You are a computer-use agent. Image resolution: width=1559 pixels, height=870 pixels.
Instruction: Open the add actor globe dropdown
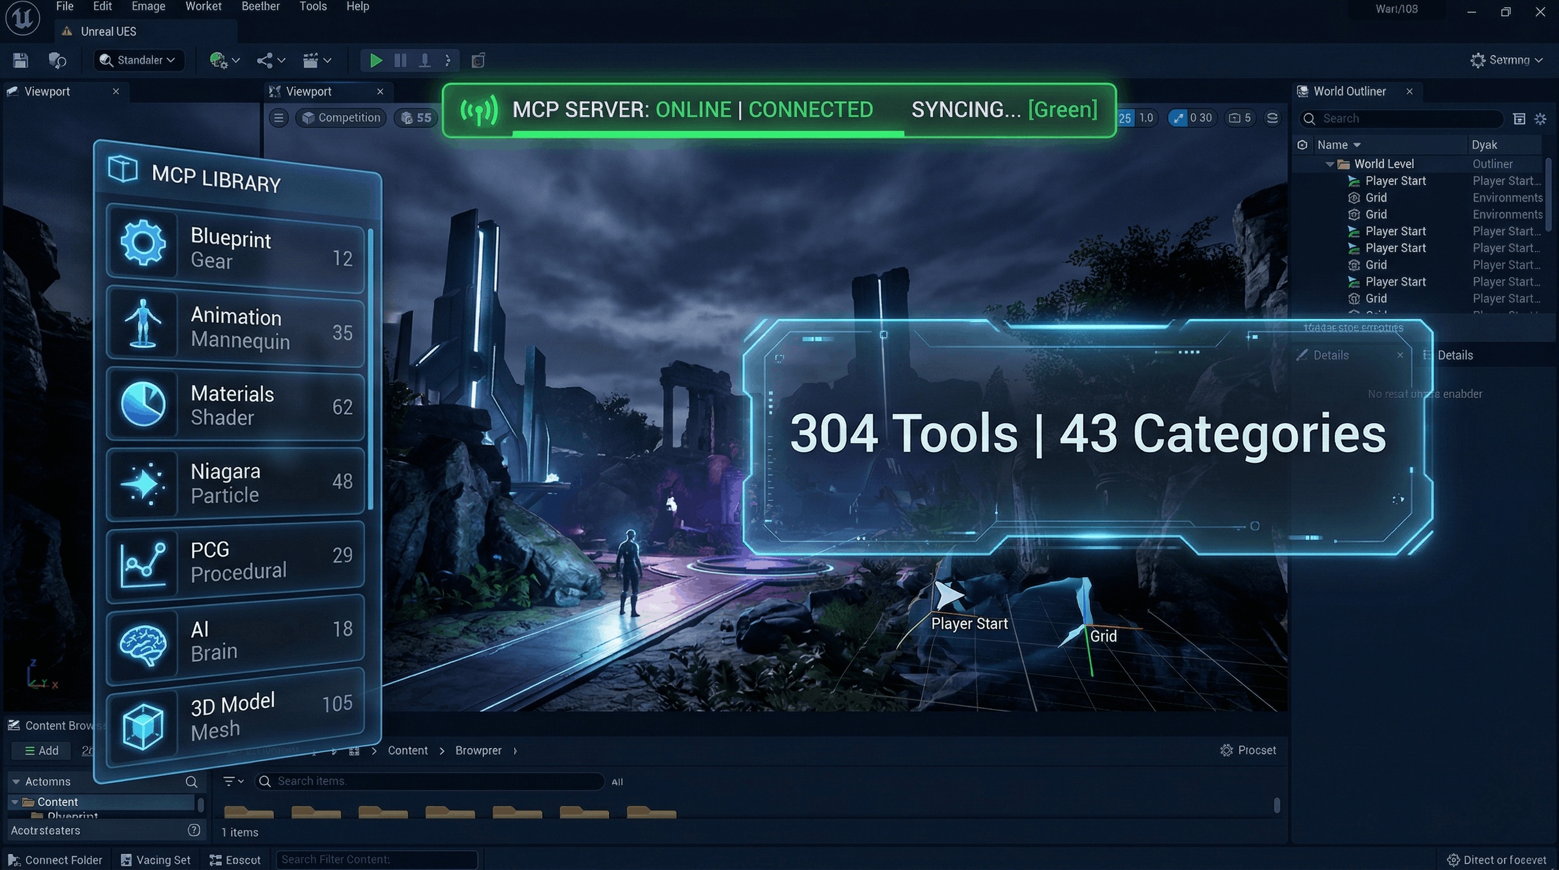point(224,60)
